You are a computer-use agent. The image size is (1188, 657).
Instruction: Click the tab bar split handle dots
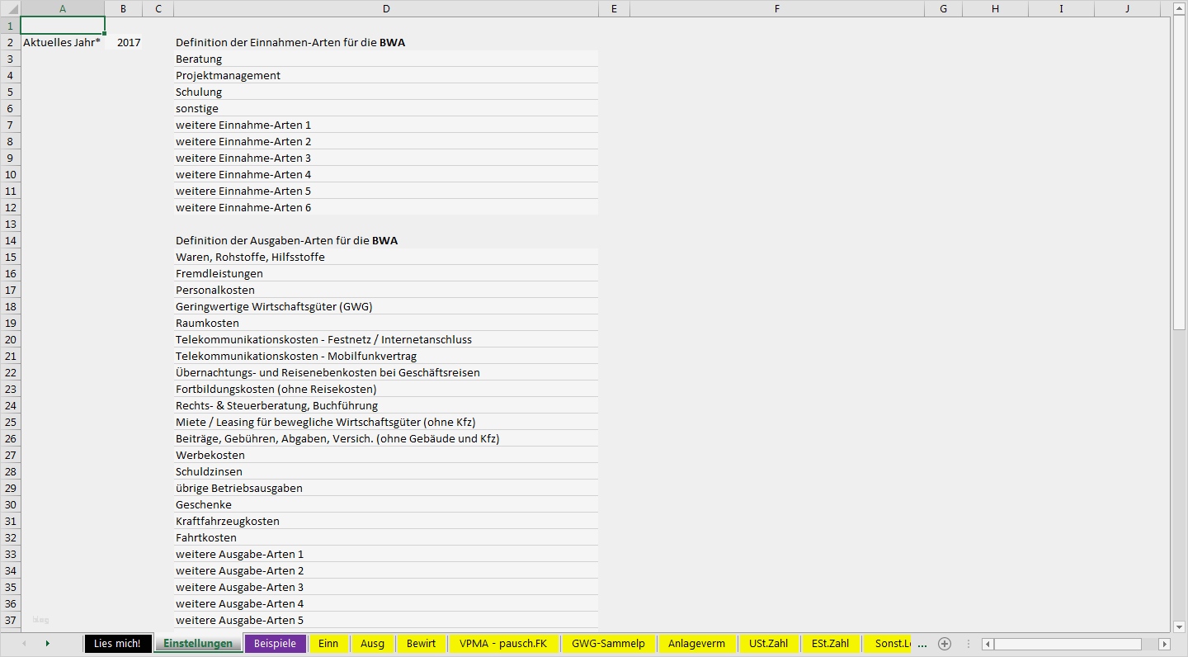click(968, 644)
